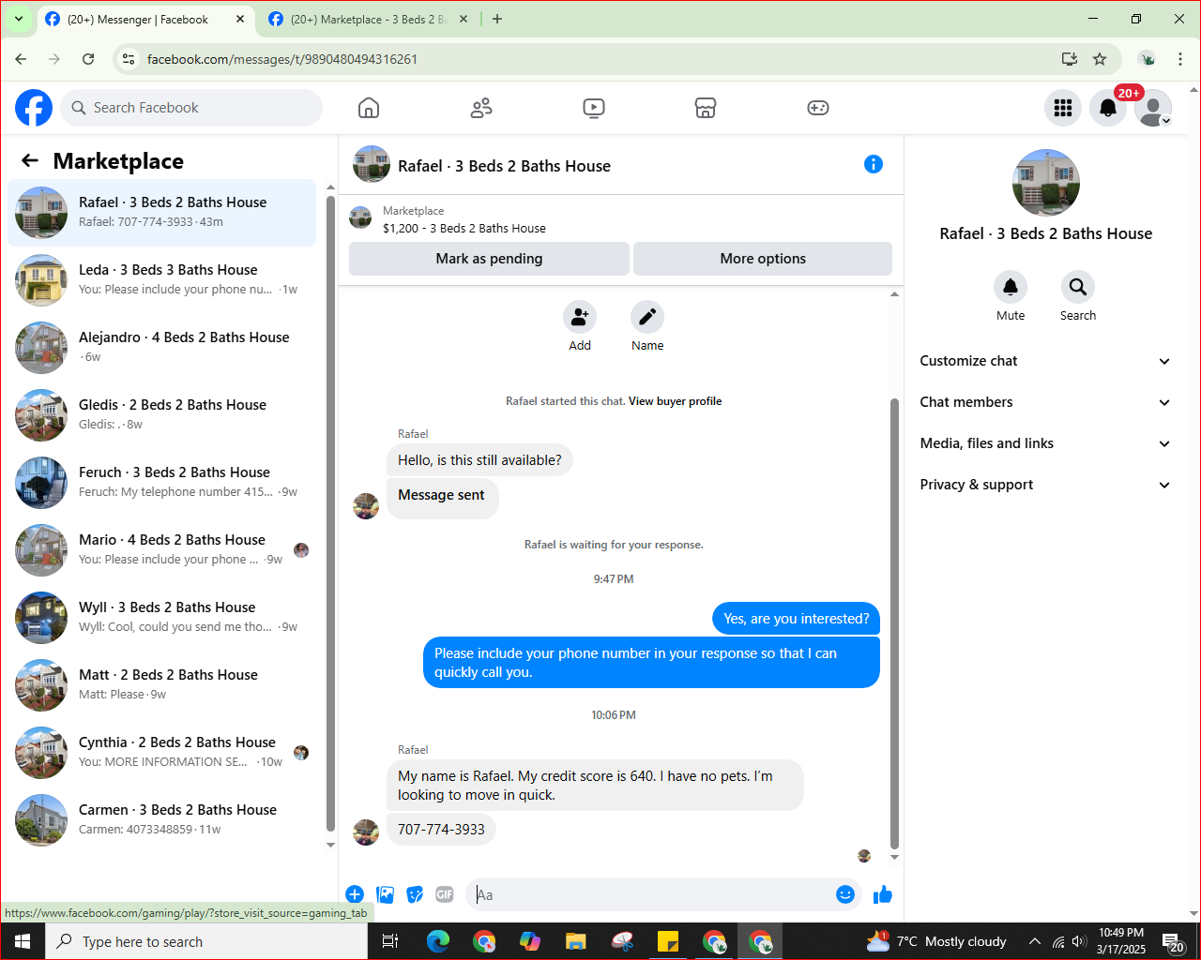The image size is (1201, 960).
Task: Open Gledis 2 Beds 2 Baths House chat
Action: coord(162,415)
